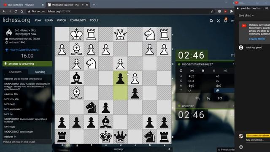Follow LEARN MORE link in YouTube chat
Screen dimensions: 270x152
[257, 39]
